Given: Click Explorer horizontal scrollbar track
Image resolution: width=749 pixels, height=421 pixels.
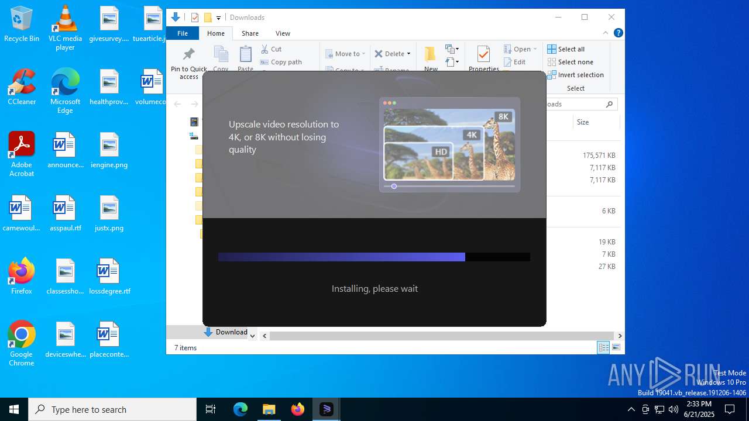Looking at the screenshot, I should [x=442, y=336].
